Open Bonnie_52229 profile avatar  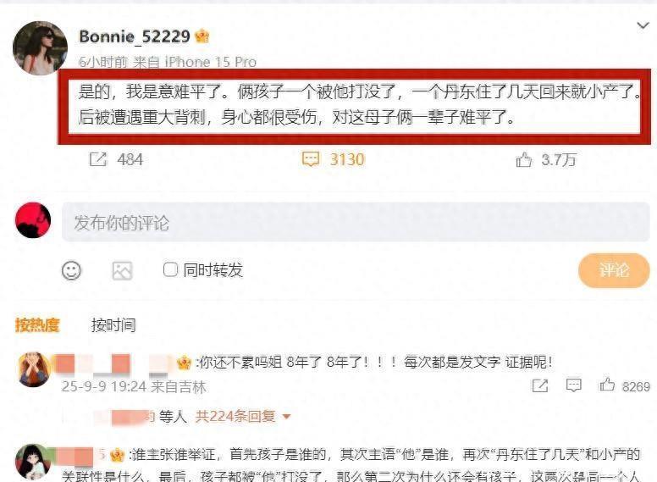tap(41, 47)
